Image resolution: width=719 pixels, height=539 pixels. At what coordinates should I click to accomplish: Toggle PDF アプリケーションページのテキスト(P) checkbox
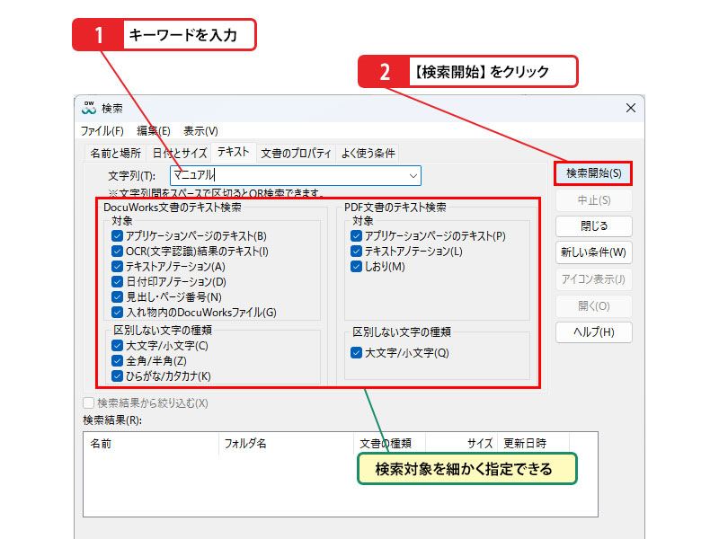tap(356, 236)
